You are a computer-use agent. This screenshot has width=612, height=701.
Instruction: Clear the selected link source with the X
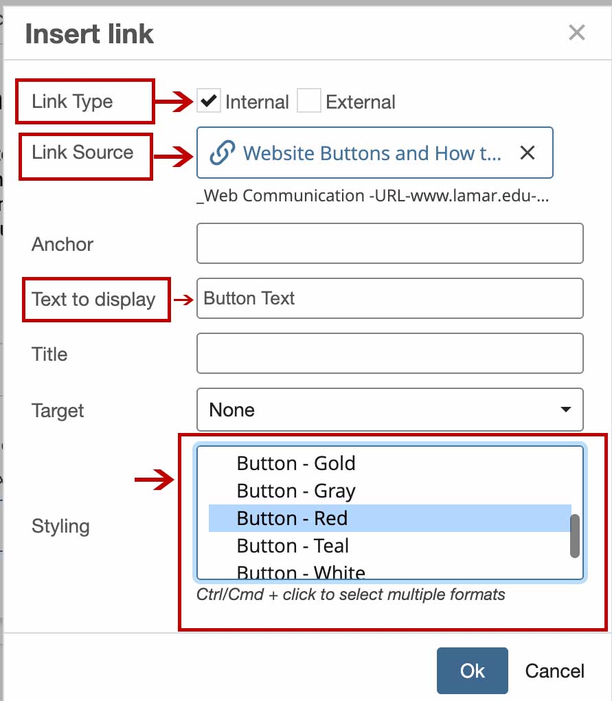click(x=528, y=153)
